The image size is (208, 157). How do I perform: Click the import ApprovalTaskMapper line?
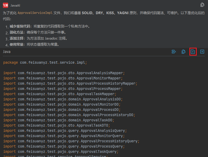click(60, 94)
